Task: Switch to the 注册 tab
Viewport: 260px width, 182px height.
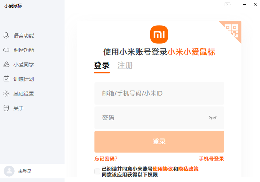Action: 125,66
